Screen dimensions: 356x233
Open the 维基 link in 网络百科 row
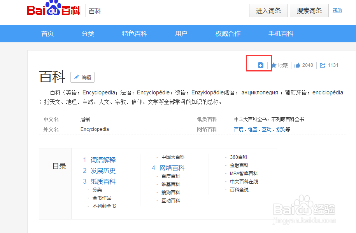[253, 129]
